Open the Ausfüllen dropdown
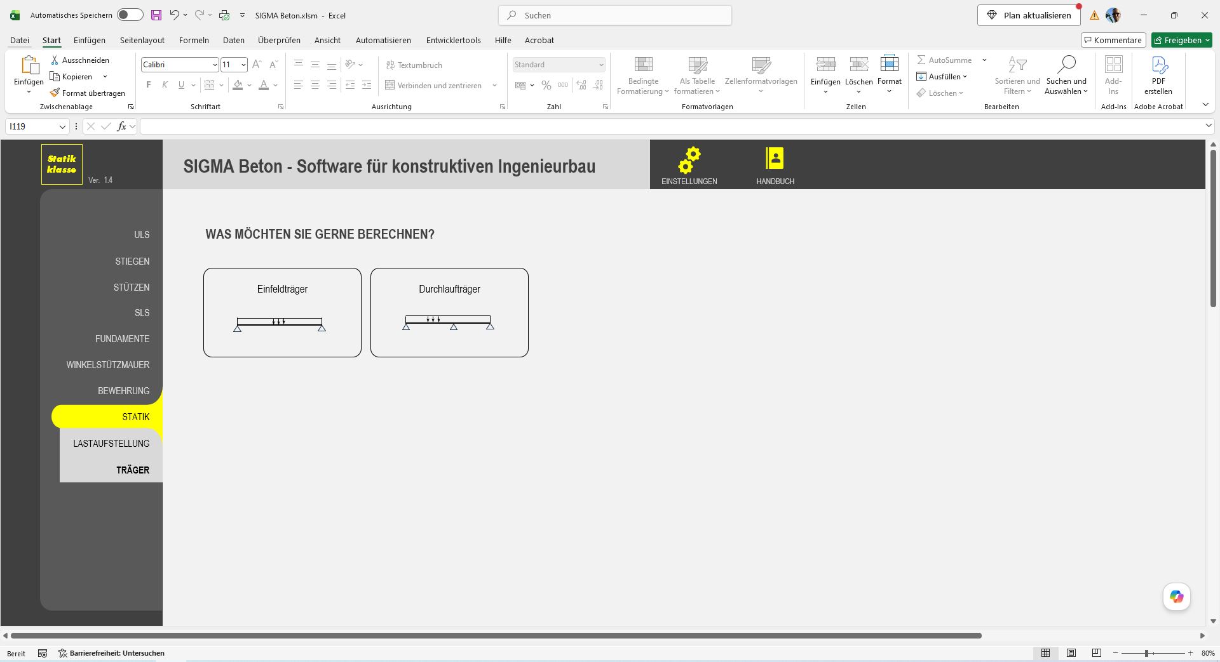Image resolution: width=1220 pixels, height=662 pixels. [x=942, y=76]
